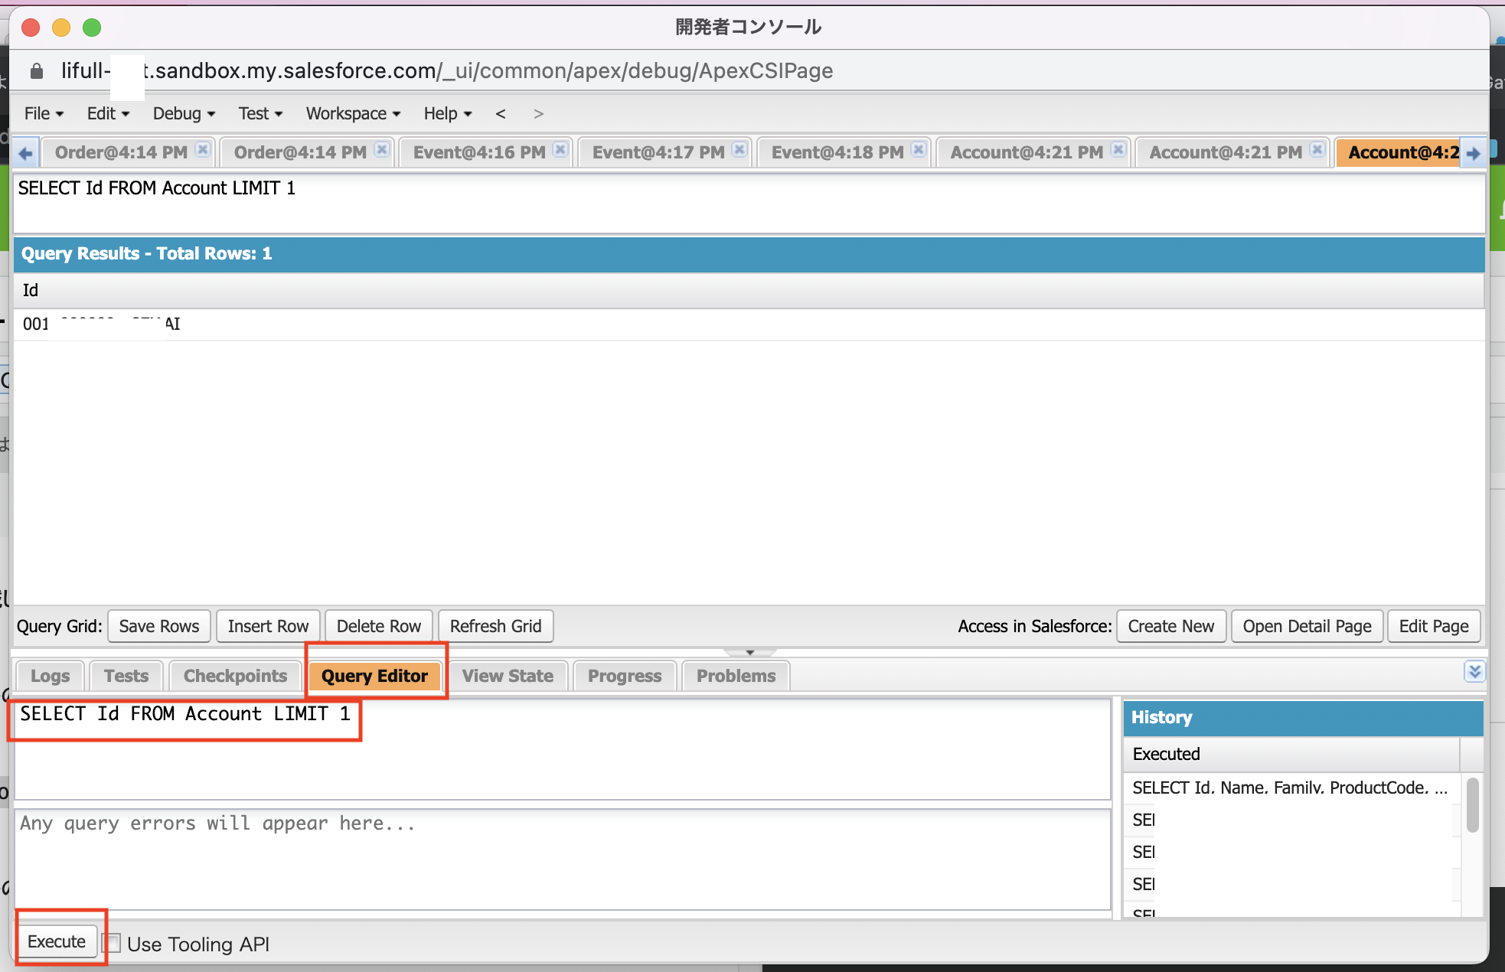Viewport: 1505px width, 972px height.
Task: Click the History panel scrollbar thumb
Action: click(1473, 805)
